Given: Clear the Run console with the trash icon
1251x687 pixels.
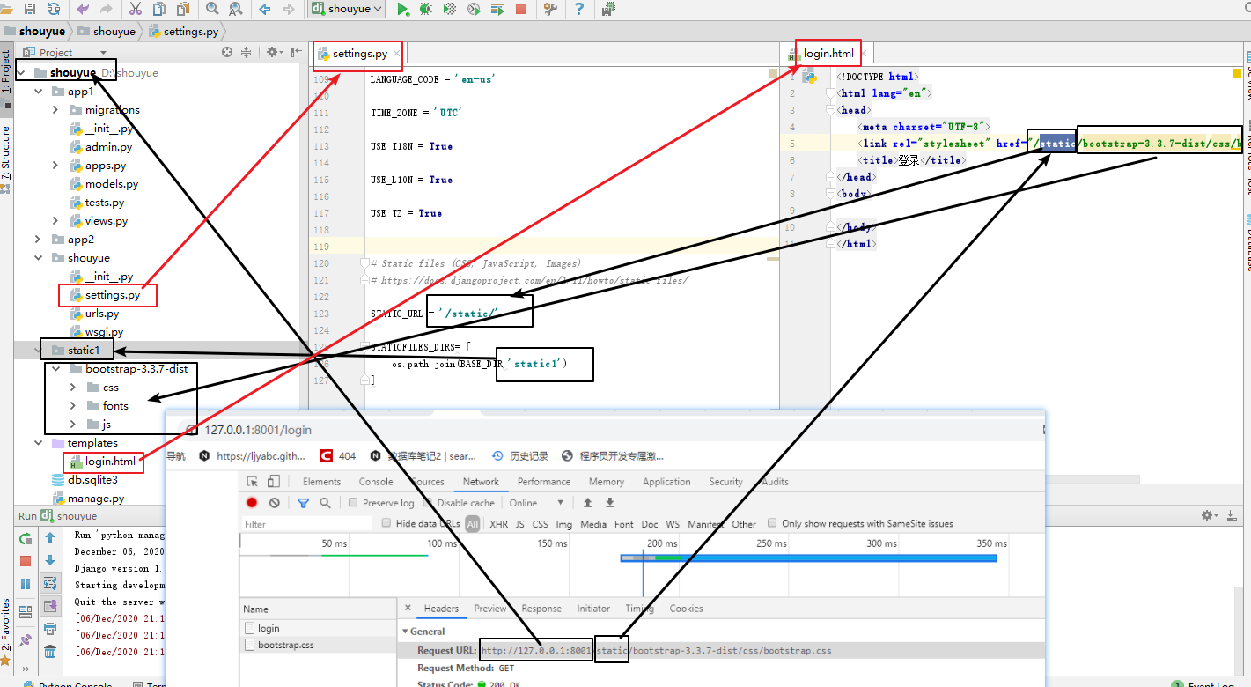Looking at the screenshot, I should (x=50, y=652).
